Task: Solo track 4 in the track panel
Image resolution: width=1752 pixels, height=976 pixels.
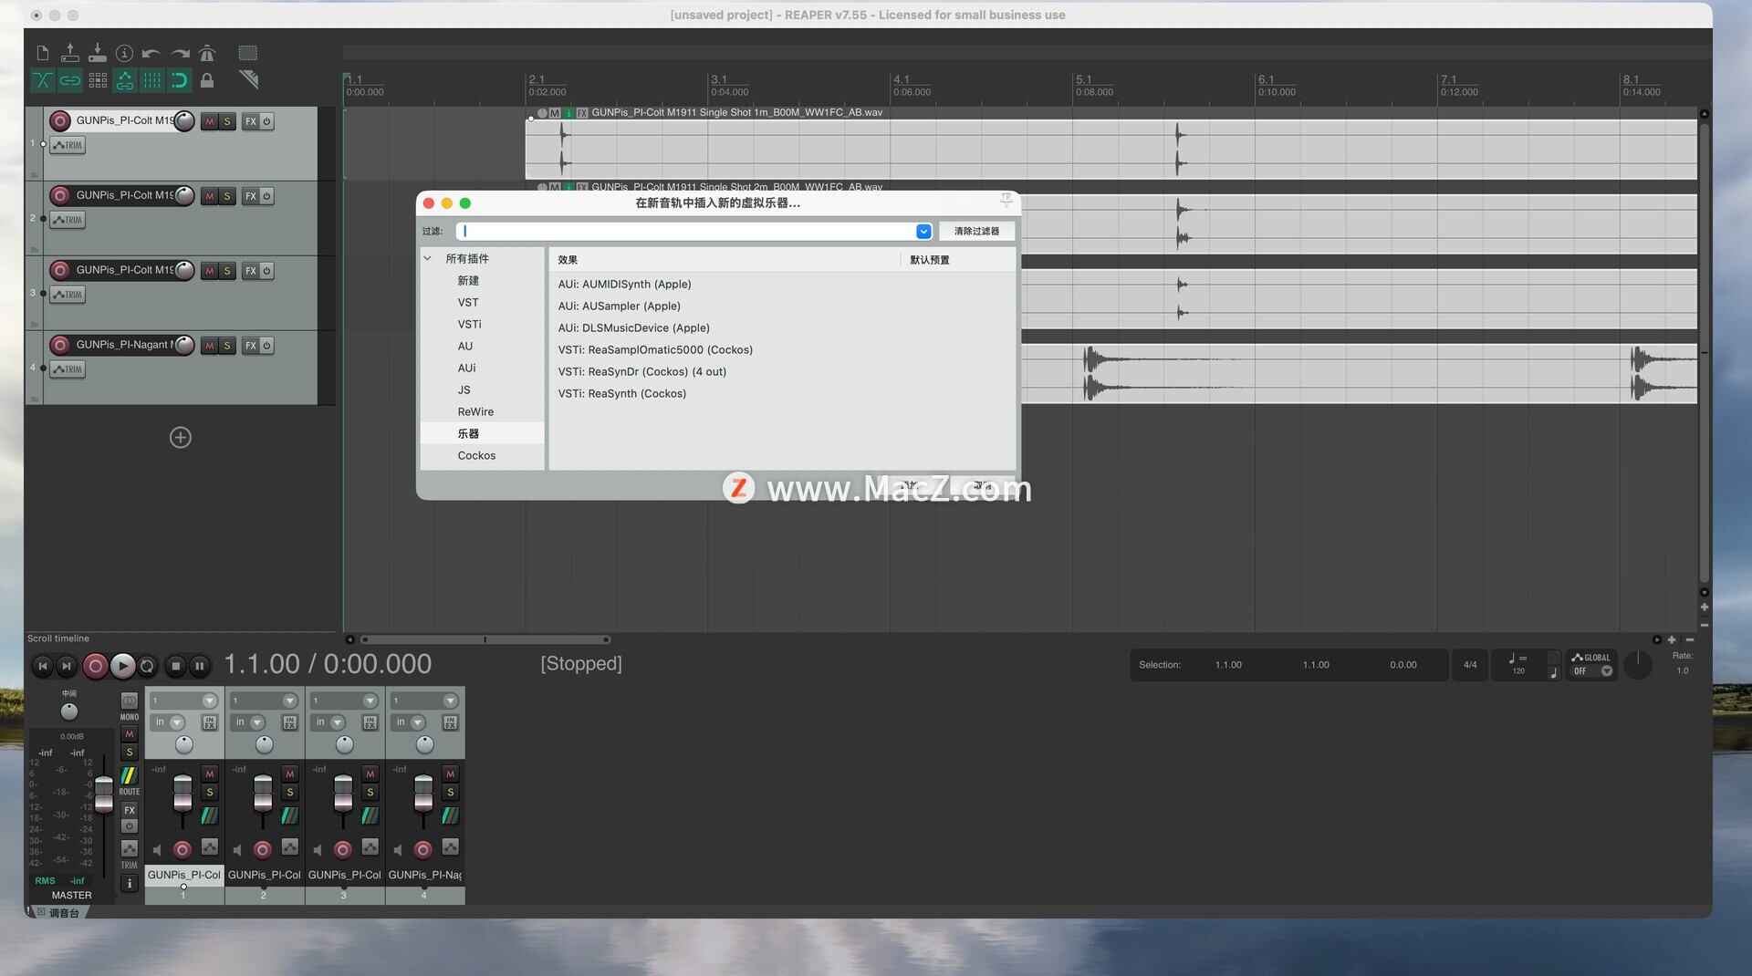Action: [x=227, y=346]
